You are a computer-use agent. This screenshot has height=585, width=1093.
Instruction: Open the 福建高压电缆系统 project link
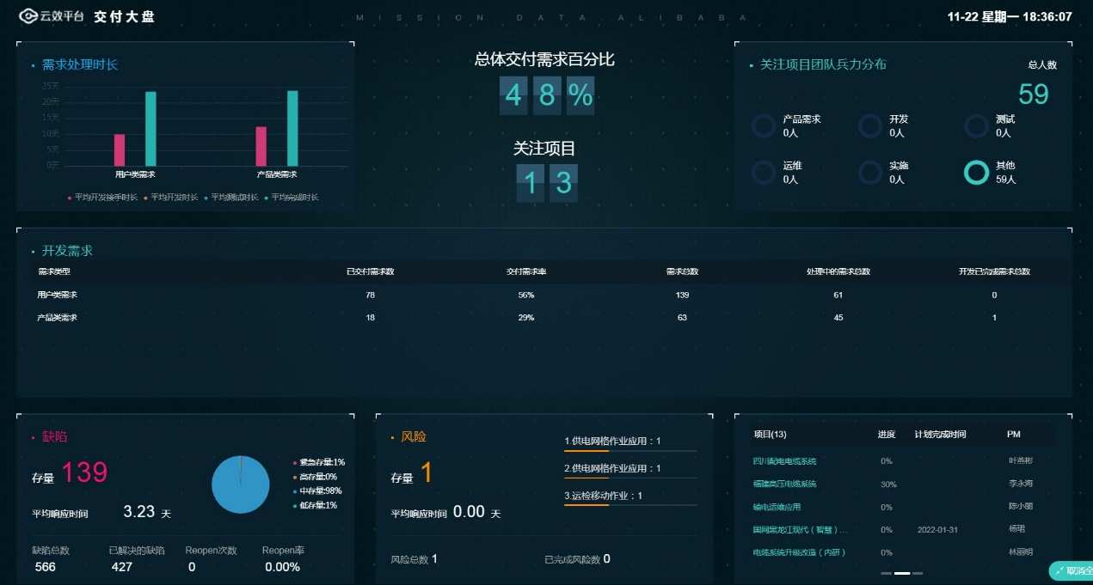point(783,484)
